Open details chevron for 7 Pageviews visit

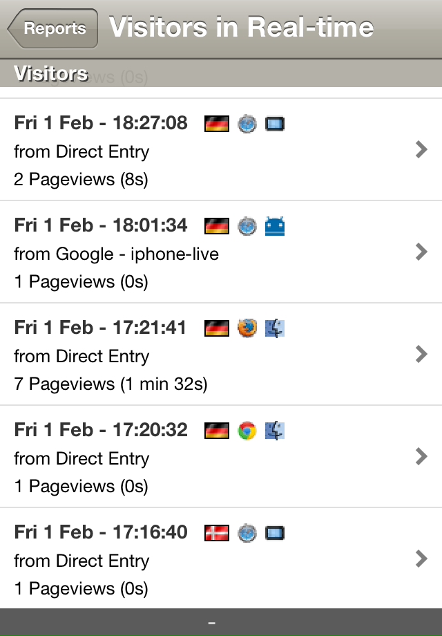click(x=422, y=354)
